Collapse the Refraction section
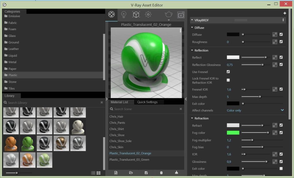This screenshot has height=178, width=294. point(192,118)
